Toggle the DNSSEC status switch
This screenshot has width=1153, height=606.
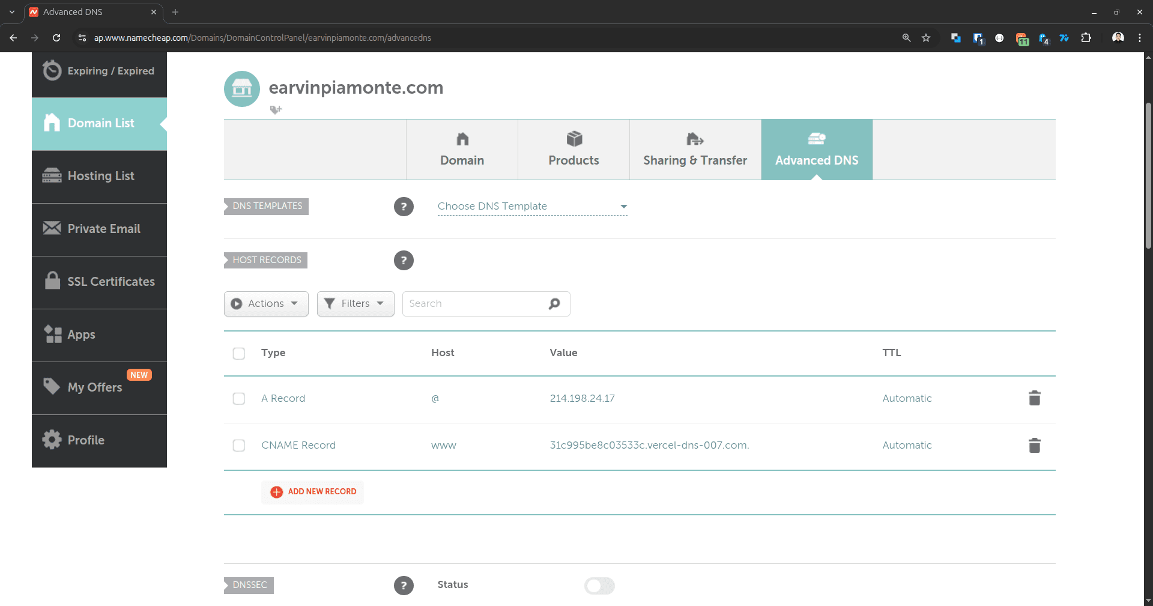tap(599, 586)
